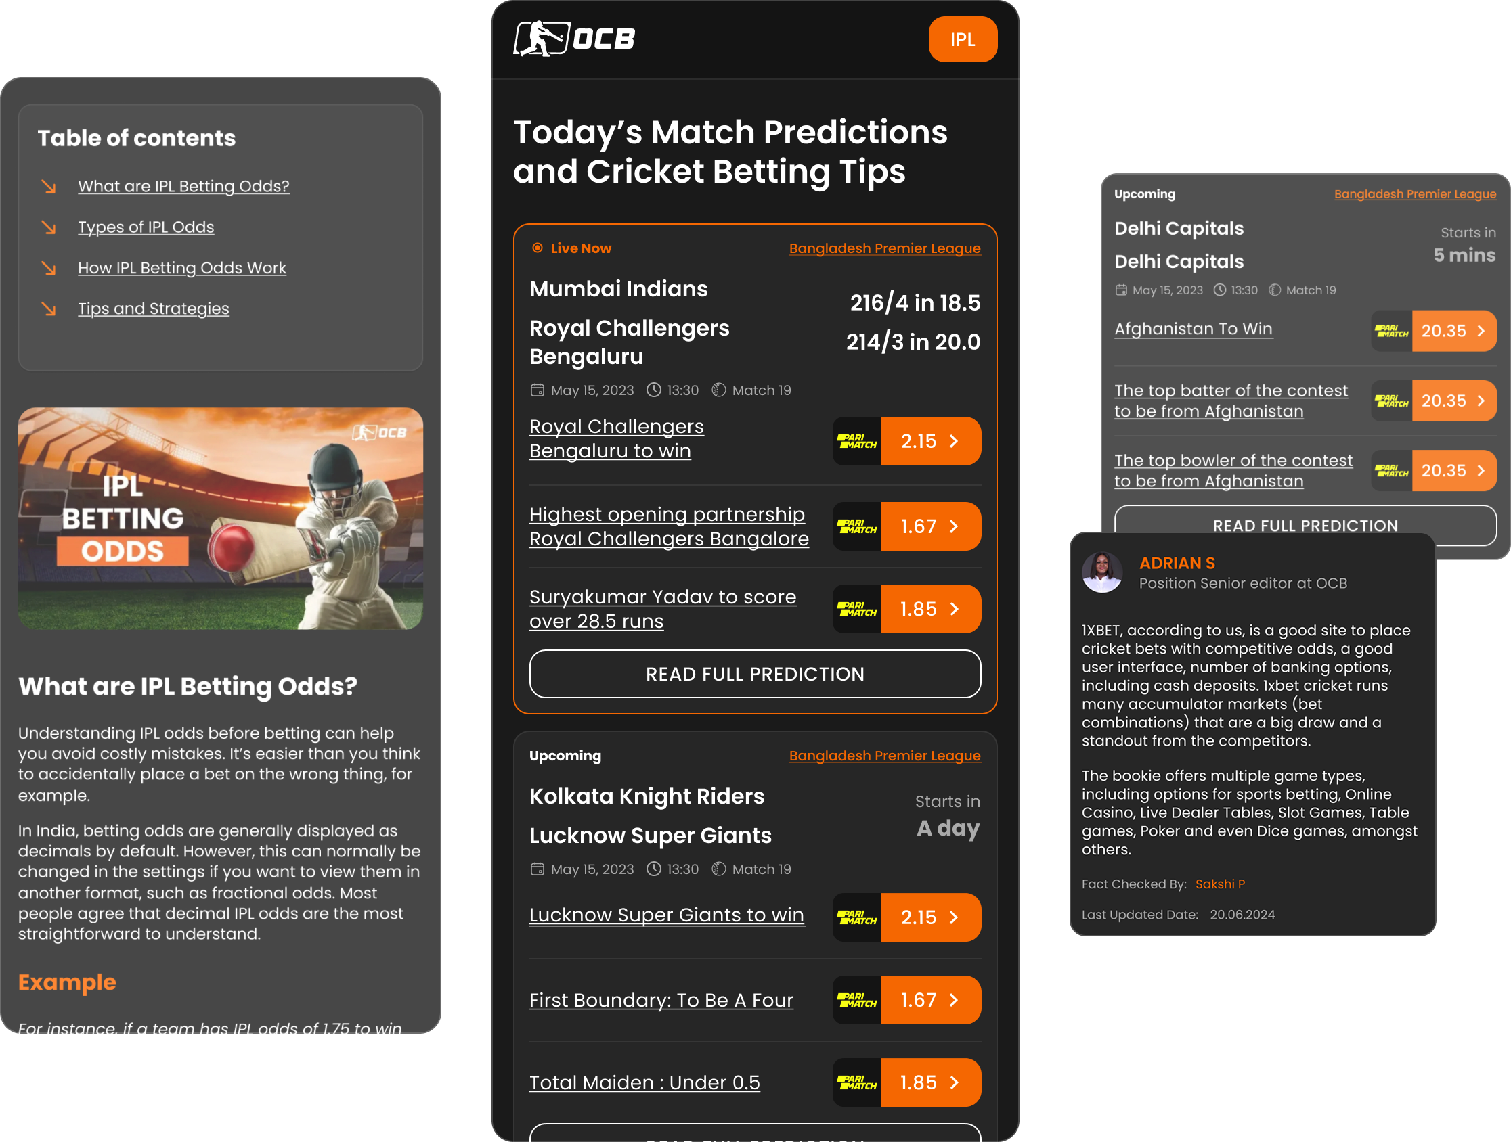Click Parimatch logo beside Total Maiden Under 0.5
Image resolution: width=1511 pixels, height=1142 pixels.
(856, 1082)
